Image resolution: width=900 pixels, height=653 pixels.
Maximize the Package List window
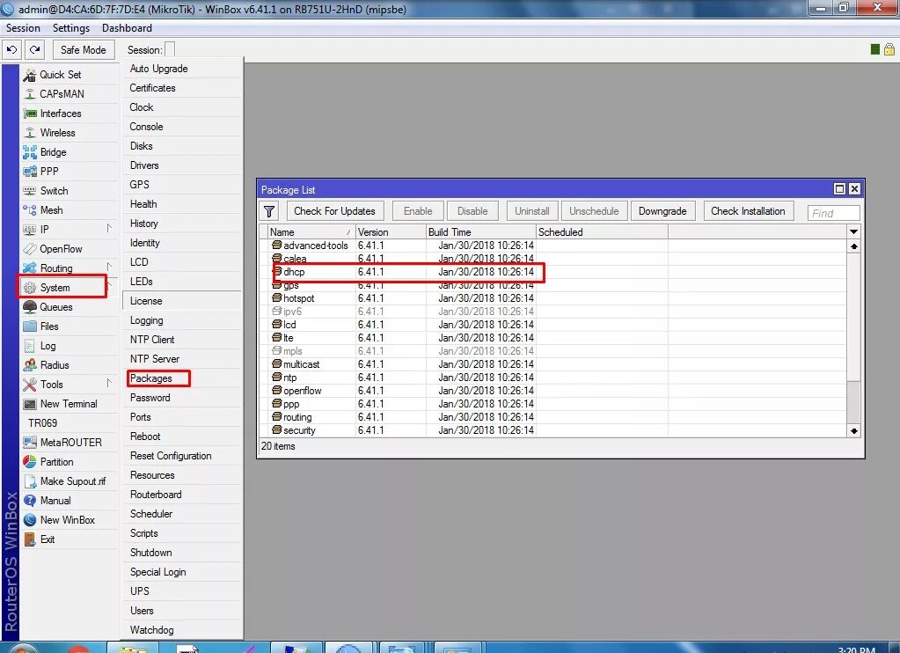pos(839,189)
